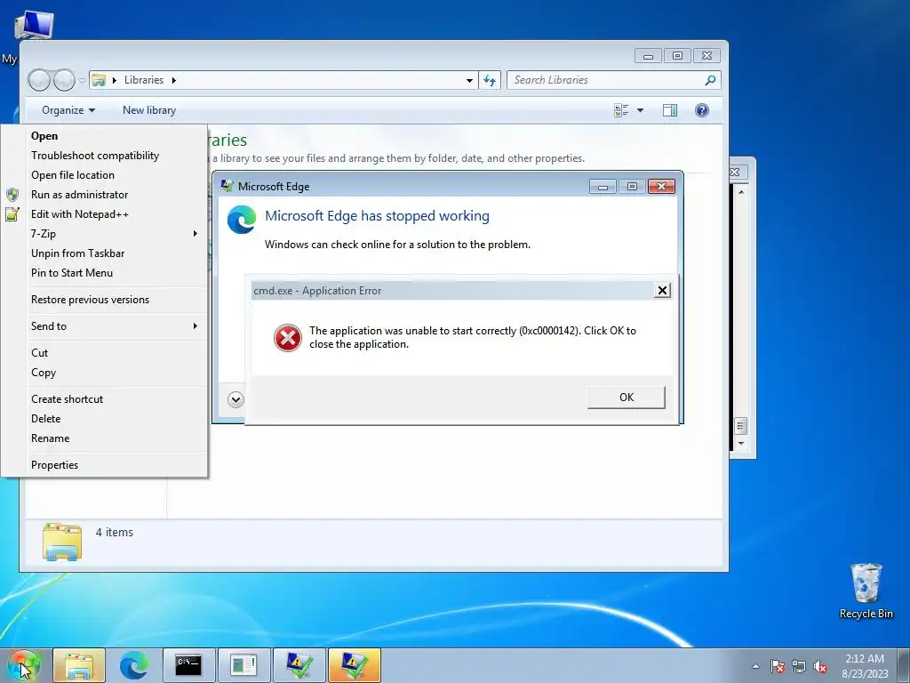The height and width of the screenshot is (683, 910).
Task: Select Cut in the context menu
Action: click(105, 353)
